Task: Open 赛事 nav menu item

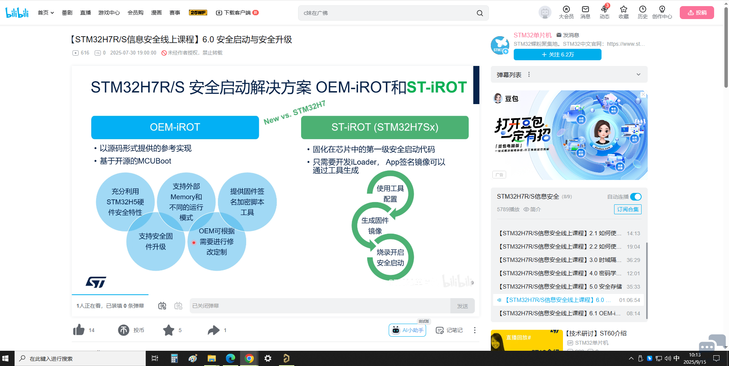Action: click(175, 13)
